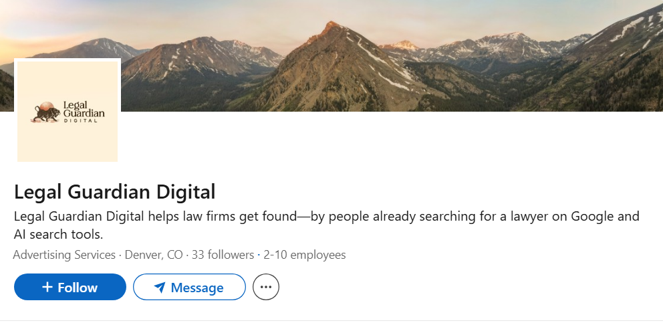Click the Legal Guardian Digital page title
663x331 pixels.
(114, 192)
